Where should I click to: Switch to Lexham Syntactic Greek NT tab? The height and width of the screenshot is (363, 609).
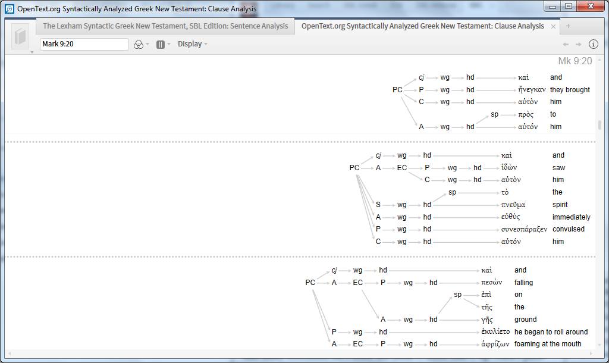[x=165, y=26]
